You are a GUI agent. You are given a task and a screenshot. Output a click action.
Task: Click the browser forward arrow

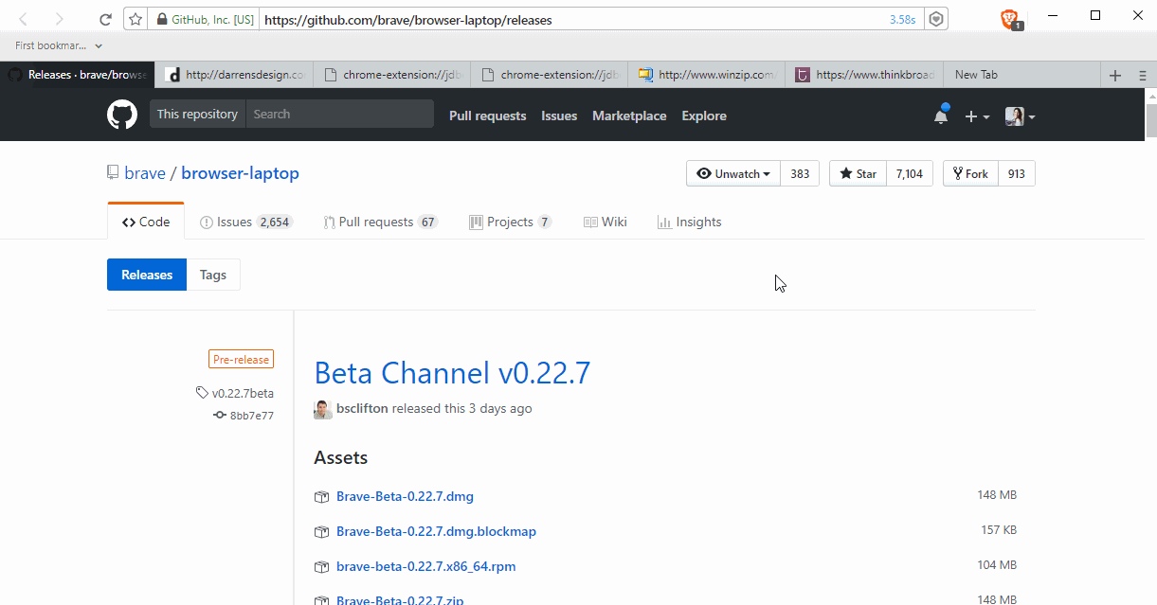click(60, 19)
